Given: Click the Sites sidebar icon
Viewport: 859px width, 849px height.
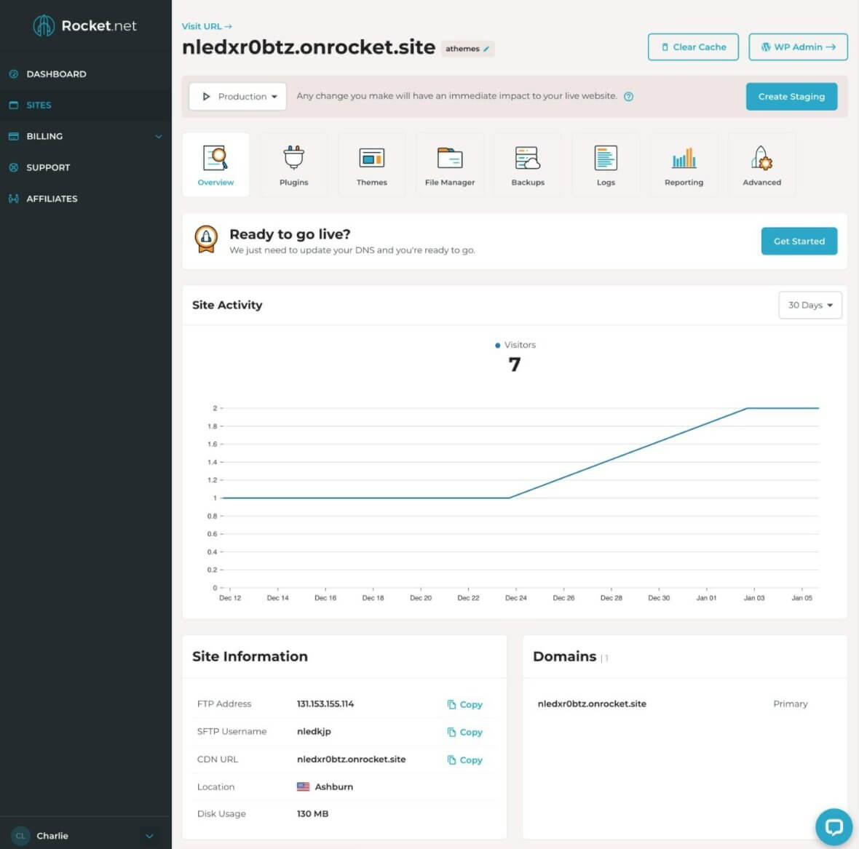Looking at the screenshot, I should [x=14, y=105].
